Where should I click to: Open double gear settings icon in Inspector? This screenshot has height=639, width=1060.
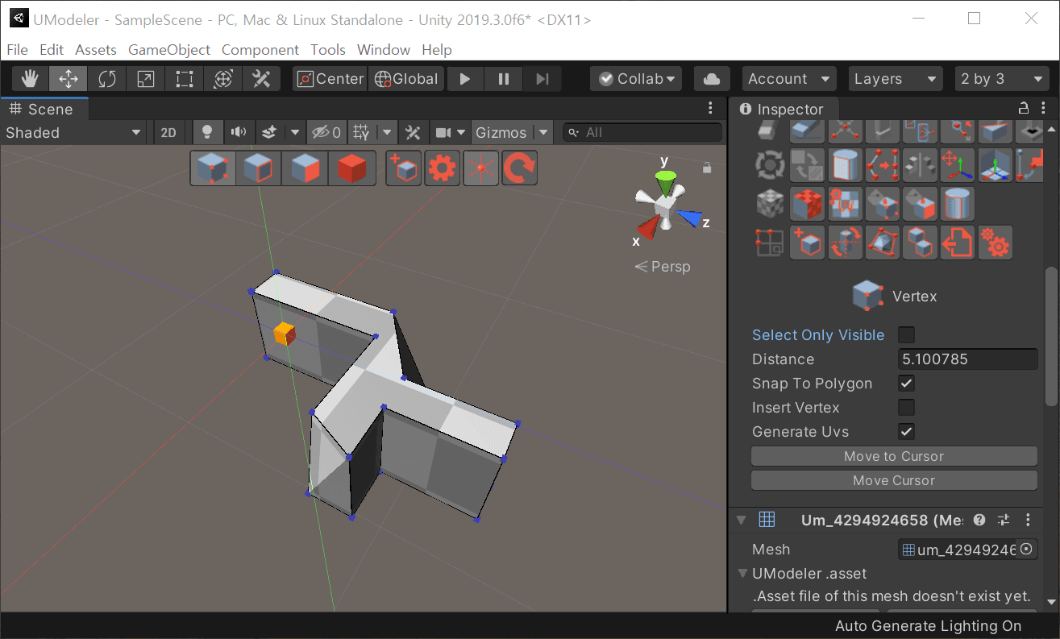click(x=996, y=243)
